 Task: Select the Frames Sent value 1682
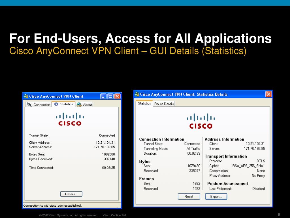pos(197,183)
